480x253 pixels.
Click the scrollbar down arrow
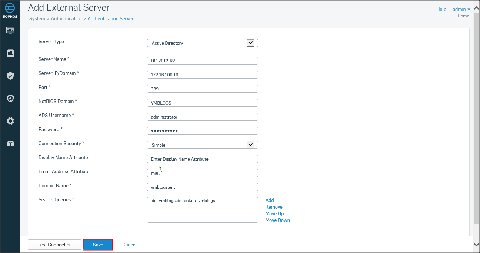coord(476,245)
